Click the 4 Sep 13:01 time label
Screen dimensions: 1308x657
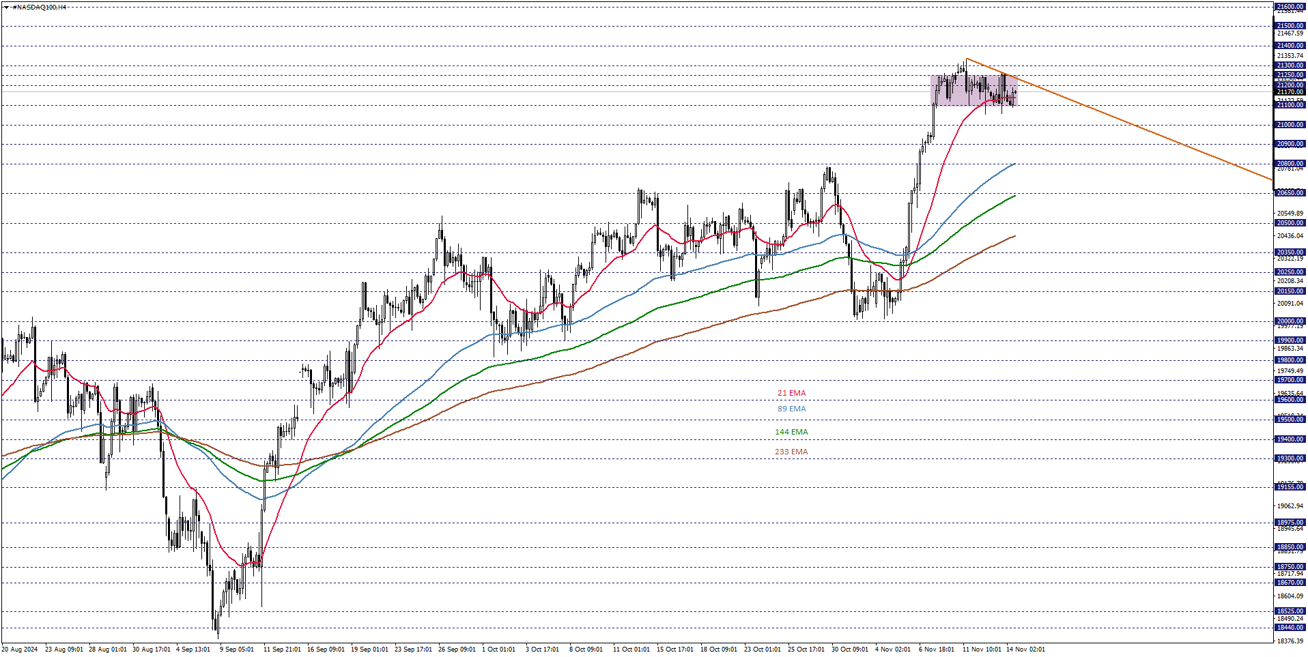tap(193, 649)
